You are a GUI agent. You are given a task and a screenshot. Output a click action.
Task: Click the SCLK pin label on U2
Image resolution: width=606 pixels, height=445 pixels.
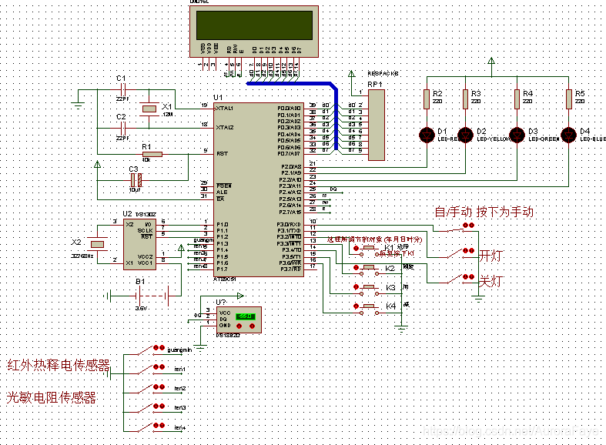click(145, 231)
